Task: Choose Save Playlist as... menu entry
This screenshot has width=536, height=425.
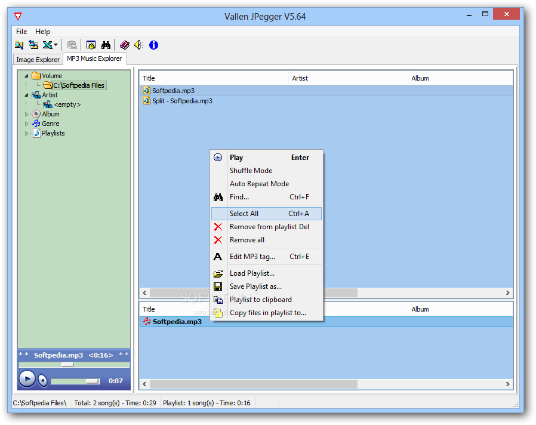Action: [x=266, y=287]
